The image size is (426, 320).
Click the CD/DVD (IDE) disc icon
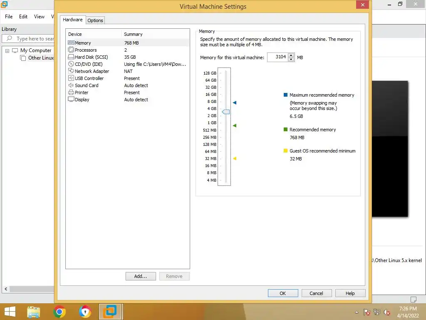tap(71, 64)
